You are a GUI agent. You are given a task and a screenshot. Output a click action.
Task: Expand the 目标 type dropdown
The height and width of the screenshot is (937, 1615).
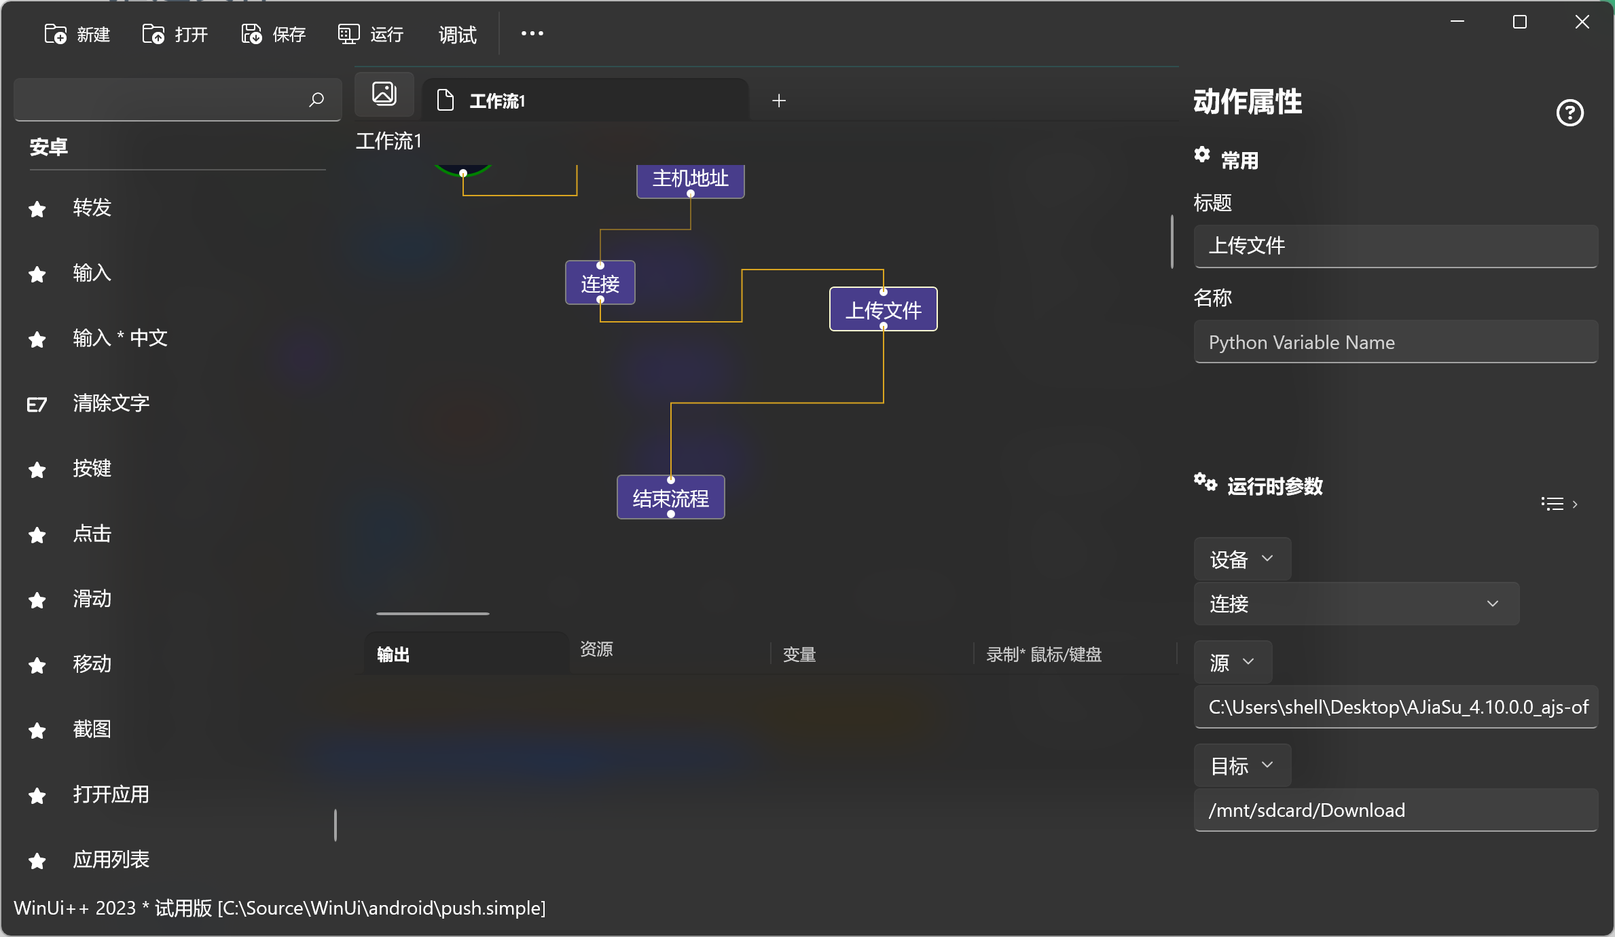click(x=1241, y=765)
